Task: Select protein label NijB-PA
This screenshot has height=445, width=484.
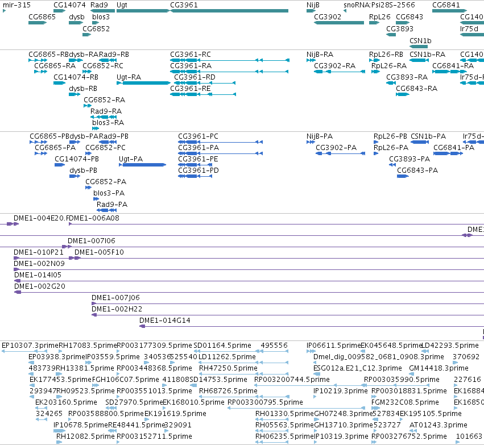Action: (320, 136)
